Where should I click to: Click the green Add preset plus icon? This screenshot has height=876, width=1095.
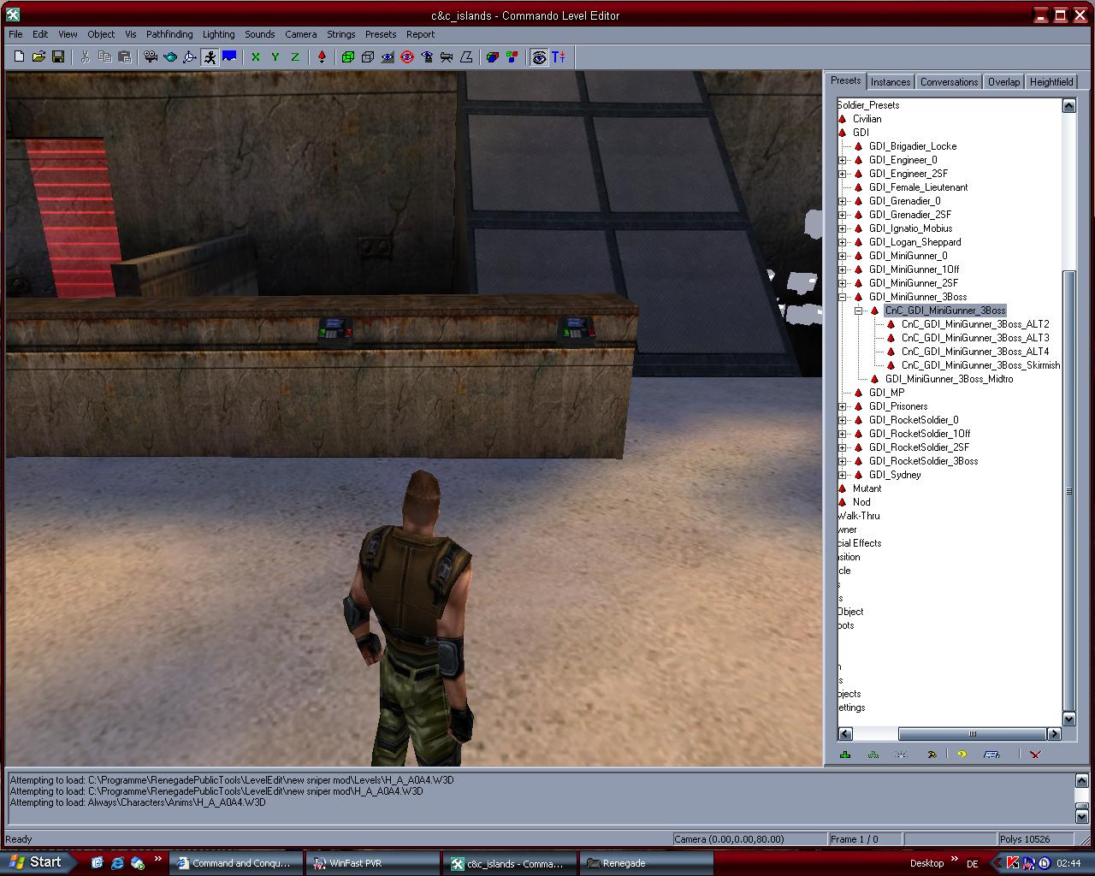click(x=845, y=755)
